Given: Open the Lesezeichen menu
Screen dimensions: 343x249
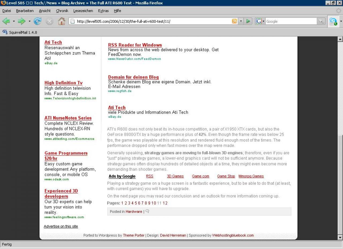Looking at the screenshot, I should (x=83, y=11).
